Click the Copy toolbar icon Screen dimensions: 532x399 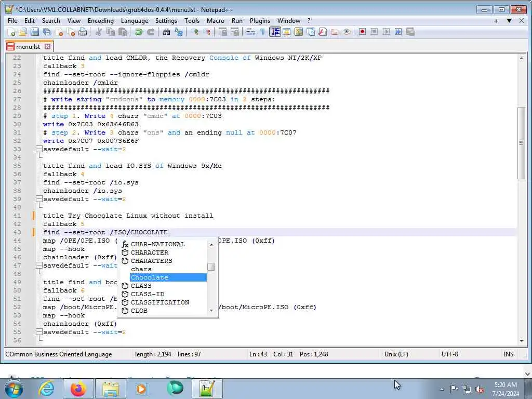coord(111,32)
